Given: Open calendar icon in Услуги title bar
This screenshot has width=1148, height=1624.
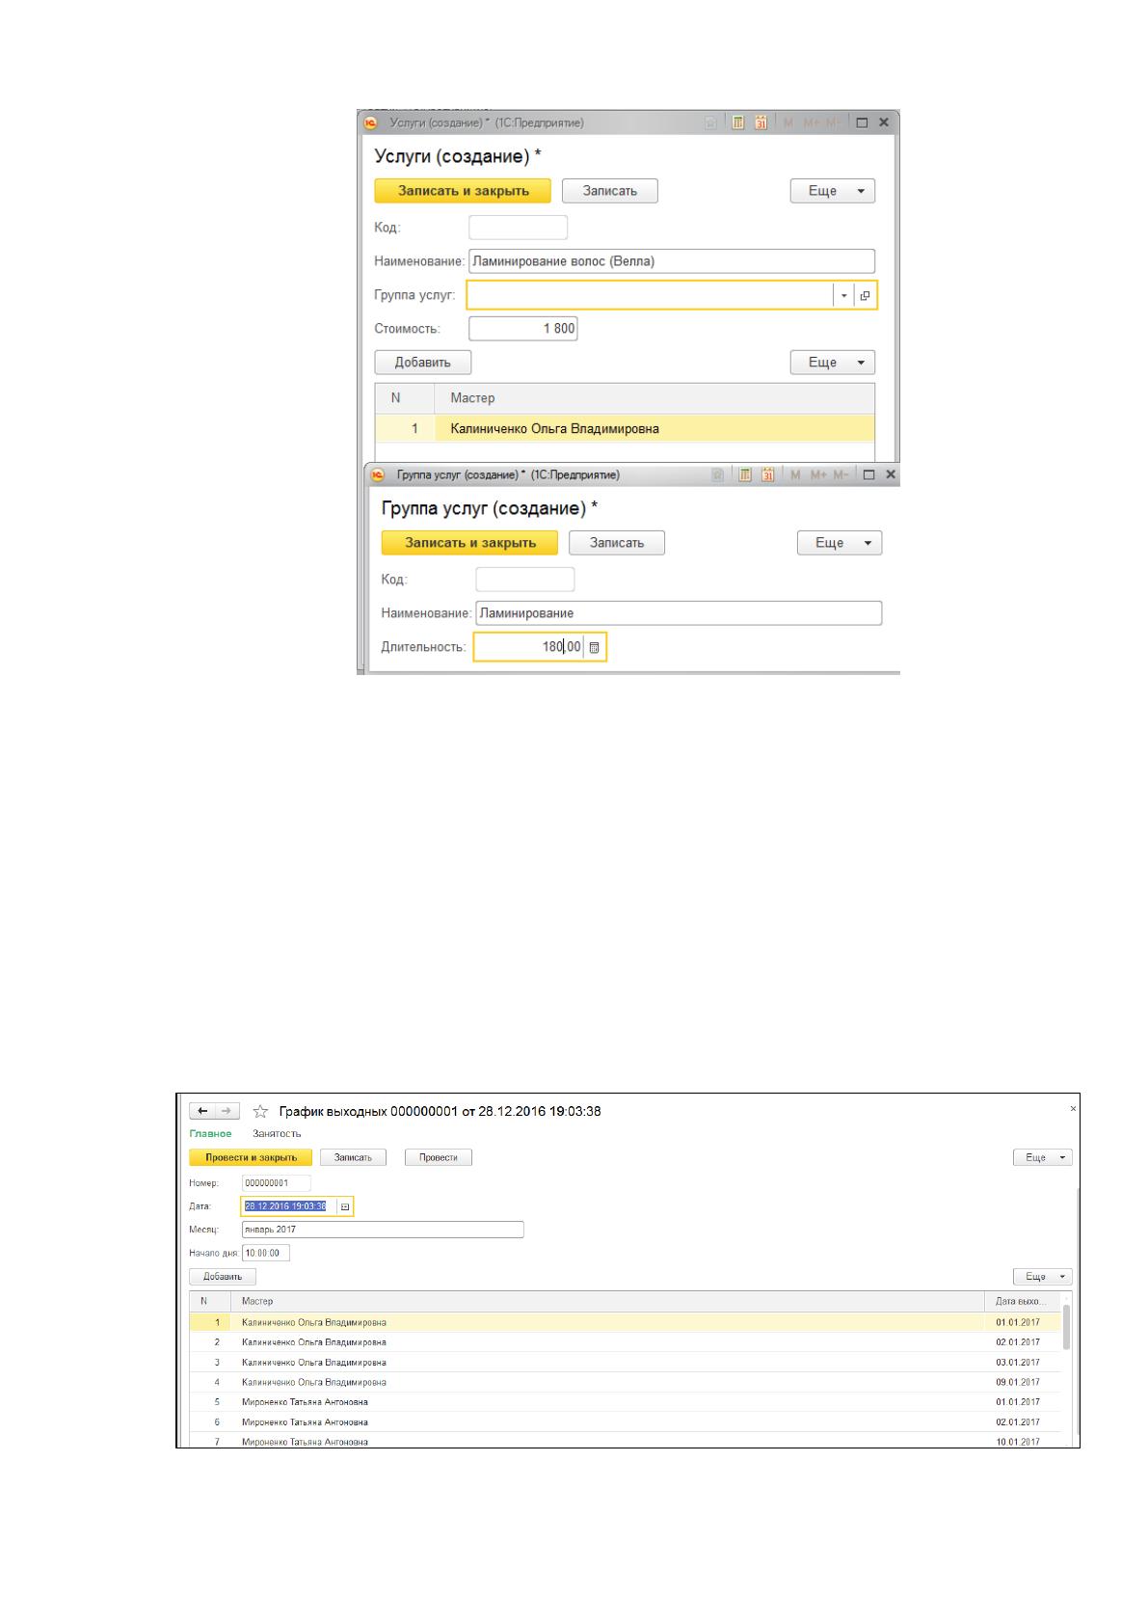Looking at the screenshot, I should (x=761, y=123).
